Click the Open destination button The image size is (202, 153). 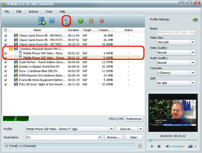134,137
